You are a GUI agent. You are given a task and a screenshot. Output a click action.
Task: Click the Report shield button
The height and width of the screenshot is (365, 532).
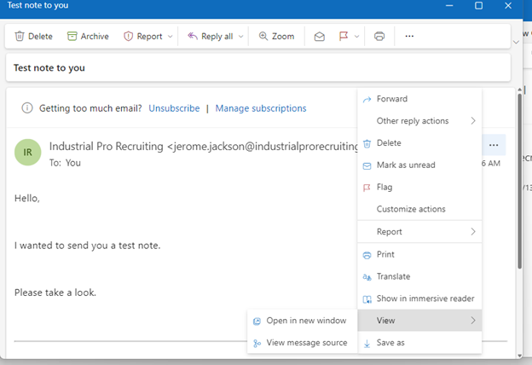tap(143, 37)
